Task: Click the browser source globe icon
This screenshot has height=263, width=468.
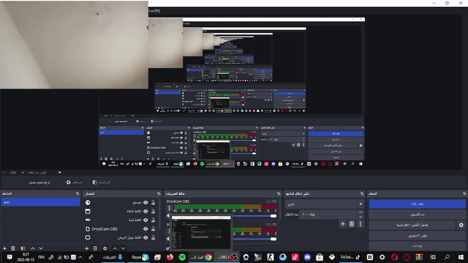Action: pos(88,202)
